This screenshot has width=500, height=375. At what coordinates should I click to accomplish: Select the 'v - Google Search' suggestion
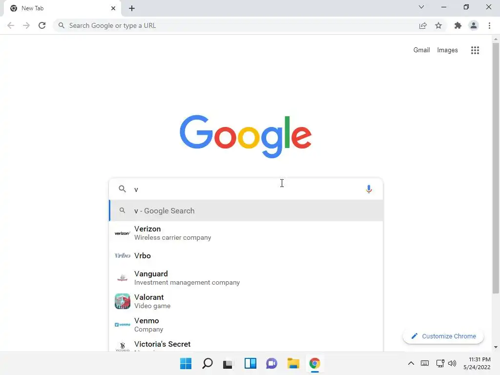point(246,210)
